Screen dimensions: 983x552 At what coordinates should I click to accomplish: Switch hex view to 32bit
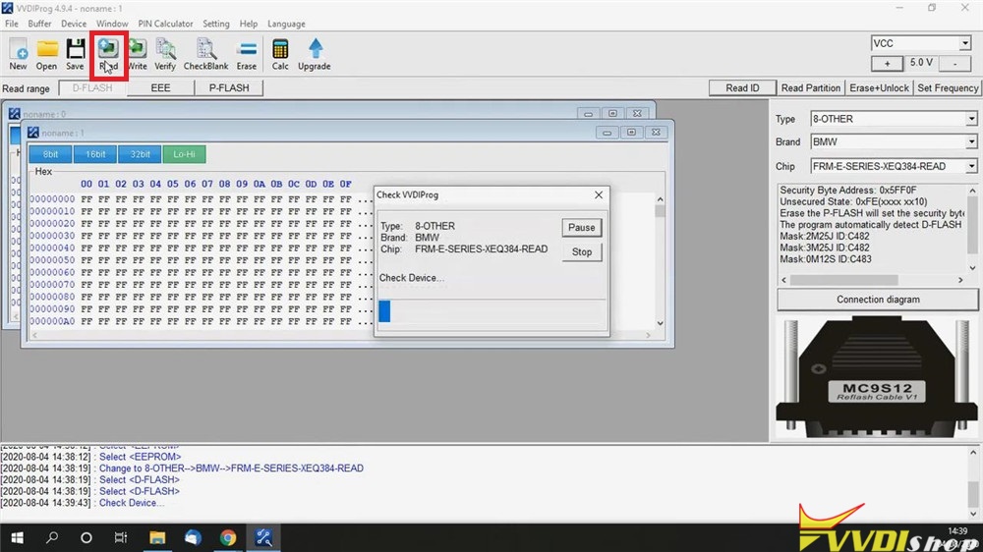(x=140, y=154)
